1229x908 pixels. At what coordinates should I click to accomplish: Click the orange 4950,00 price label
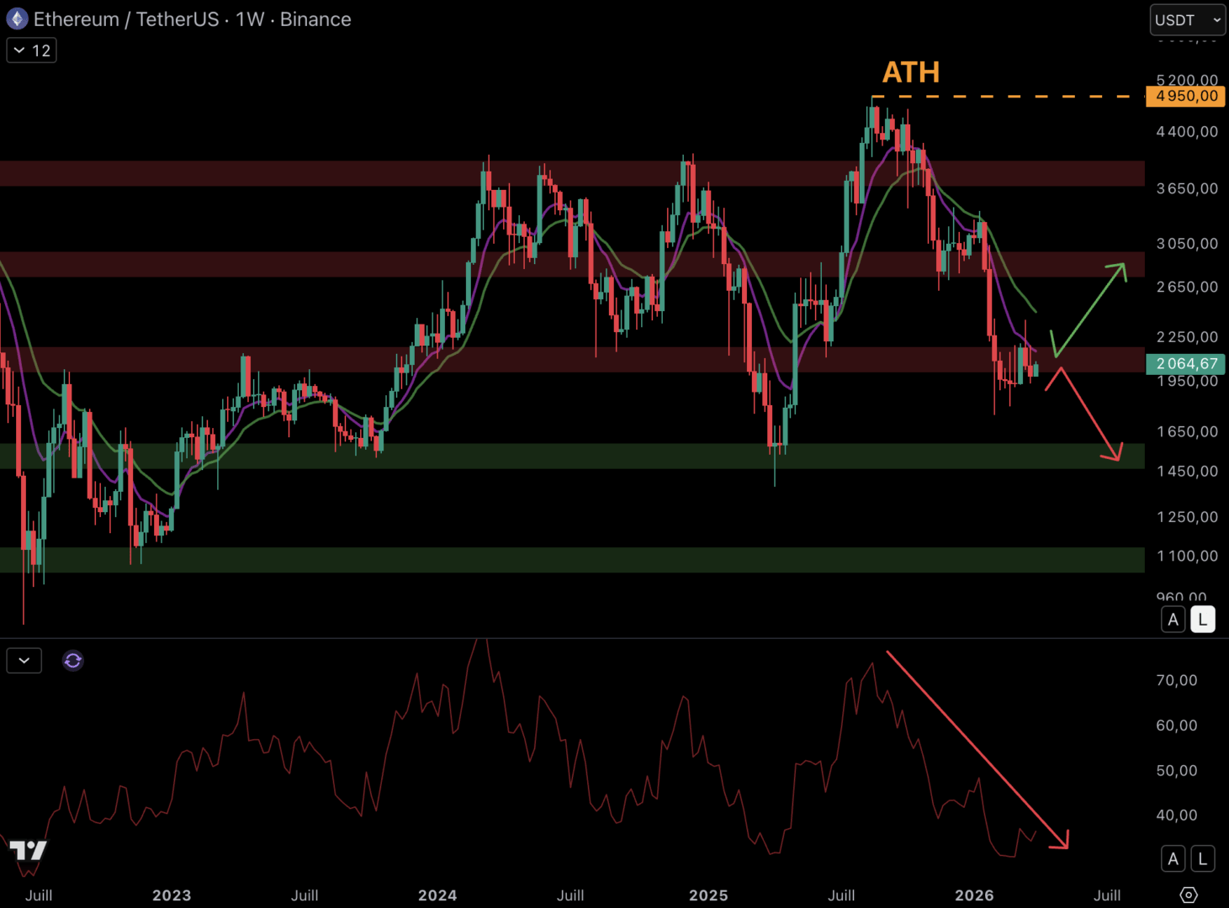(x=1184, y=96)
